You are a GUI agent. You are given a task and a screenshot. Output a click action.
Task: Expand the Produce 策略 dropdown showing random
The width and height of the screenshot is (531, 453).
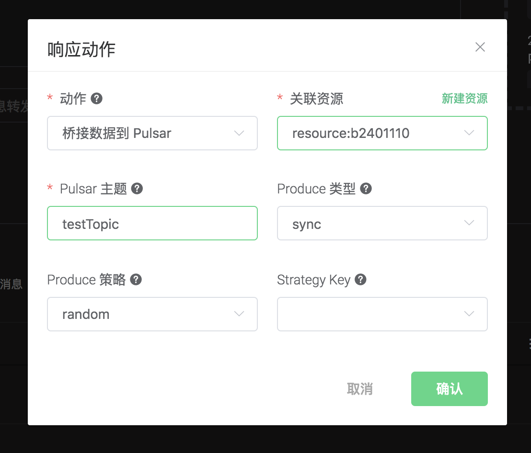pos(152,314)
